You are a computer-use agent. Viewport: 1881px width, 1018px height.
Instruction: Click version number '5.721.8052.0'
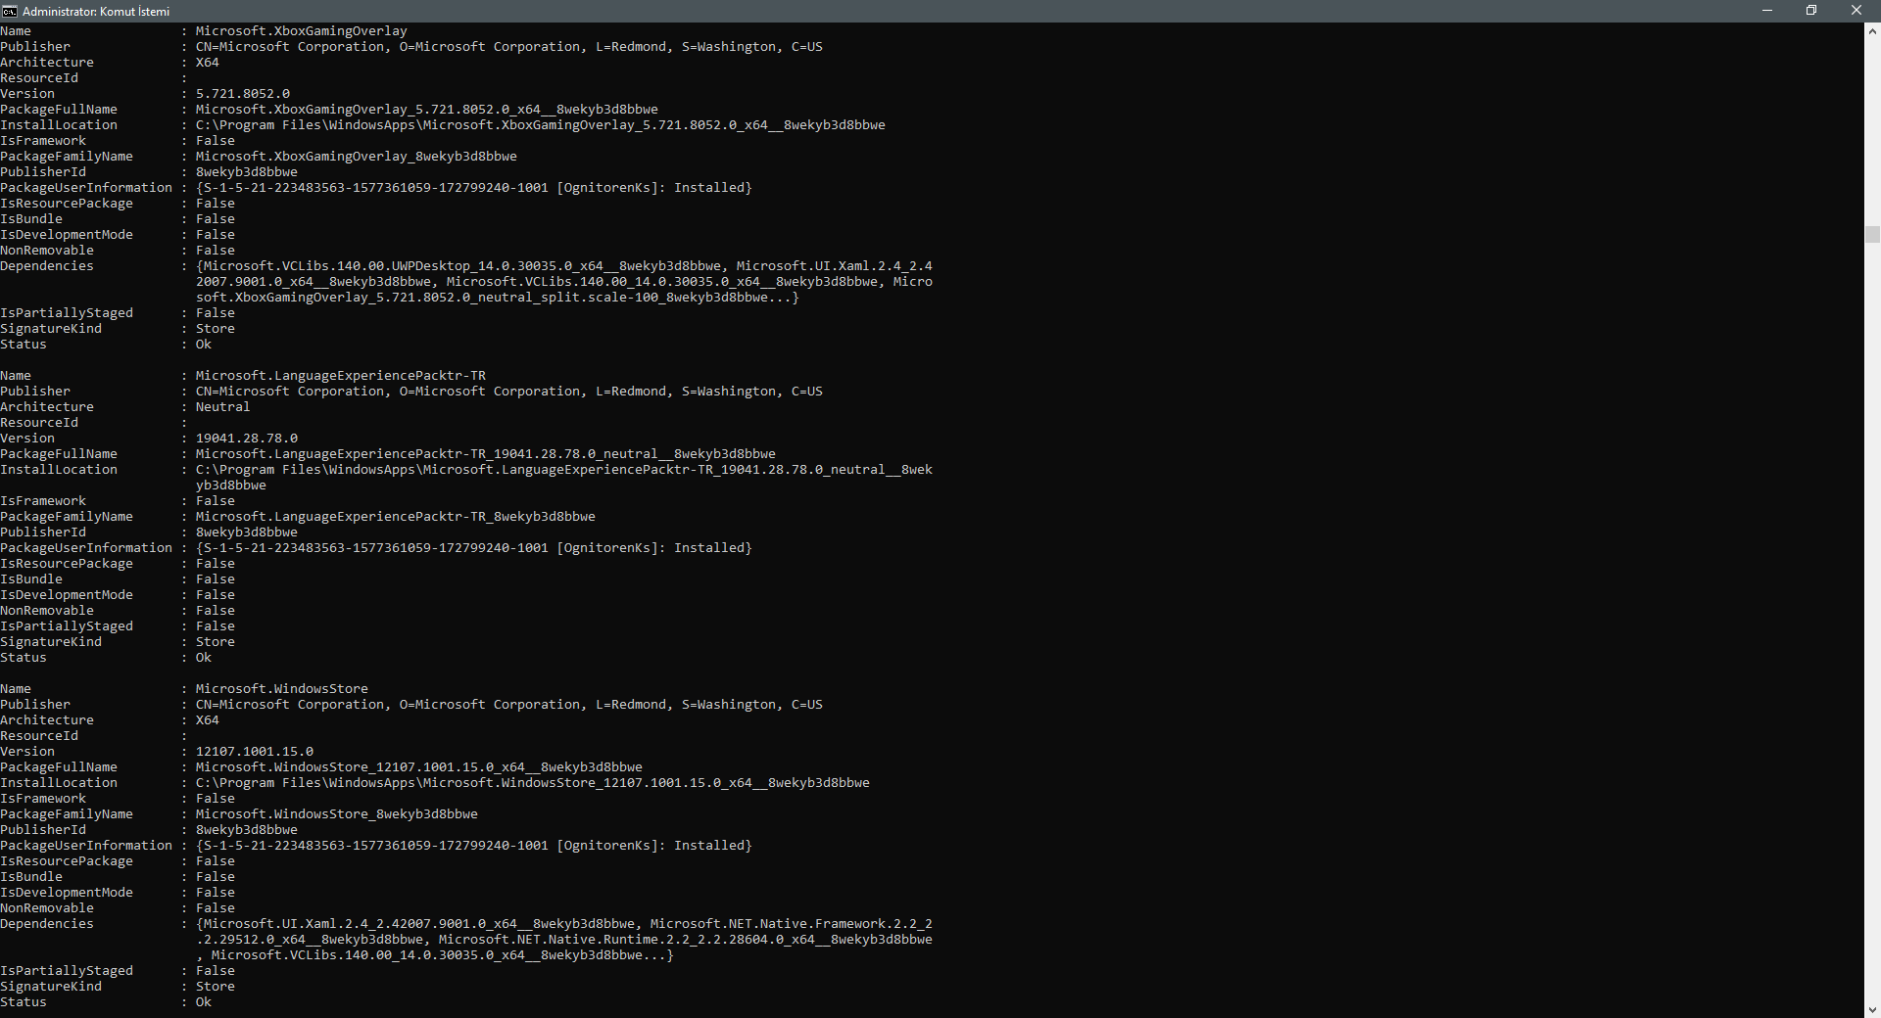[x=243, y=94]
